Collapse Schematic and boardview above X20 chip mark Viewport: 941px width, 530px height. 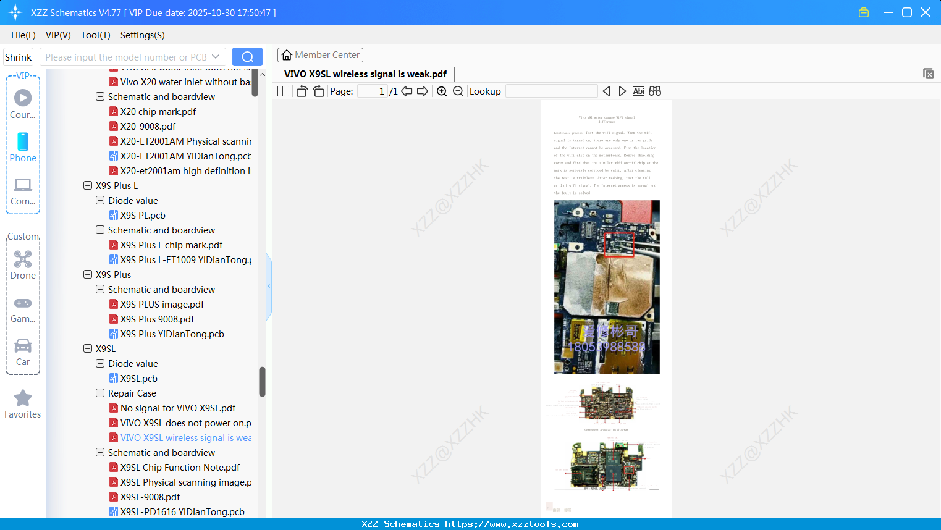100,96
